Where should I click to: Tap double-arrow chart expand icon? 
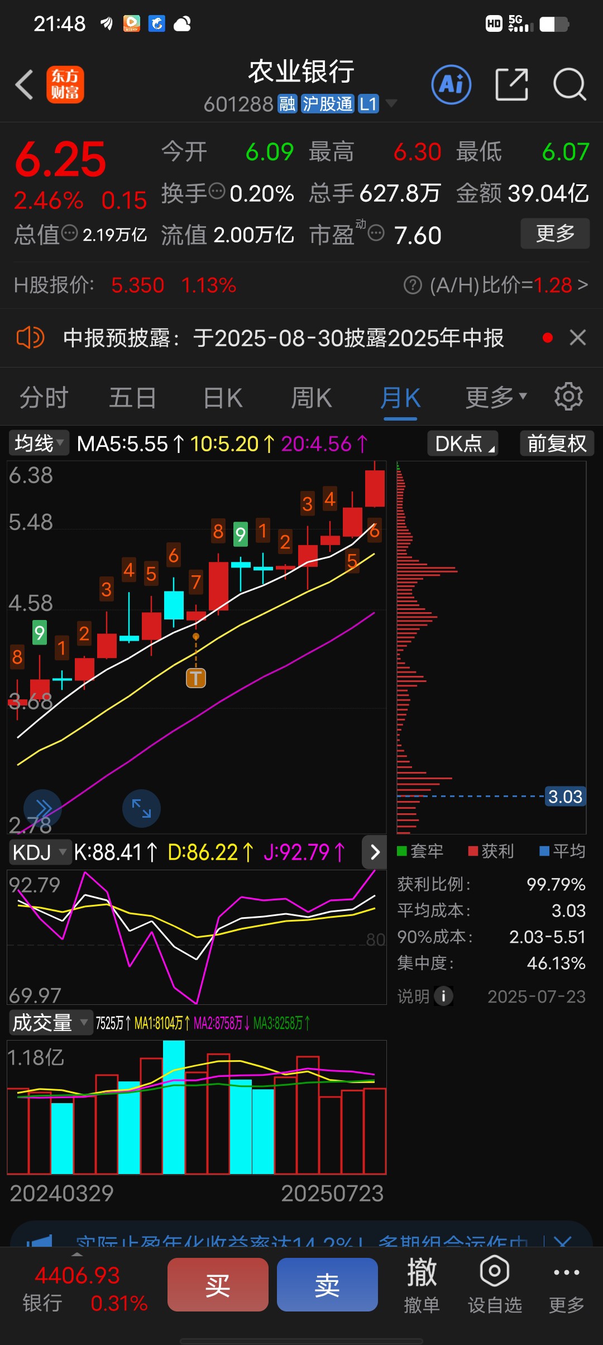42,808
